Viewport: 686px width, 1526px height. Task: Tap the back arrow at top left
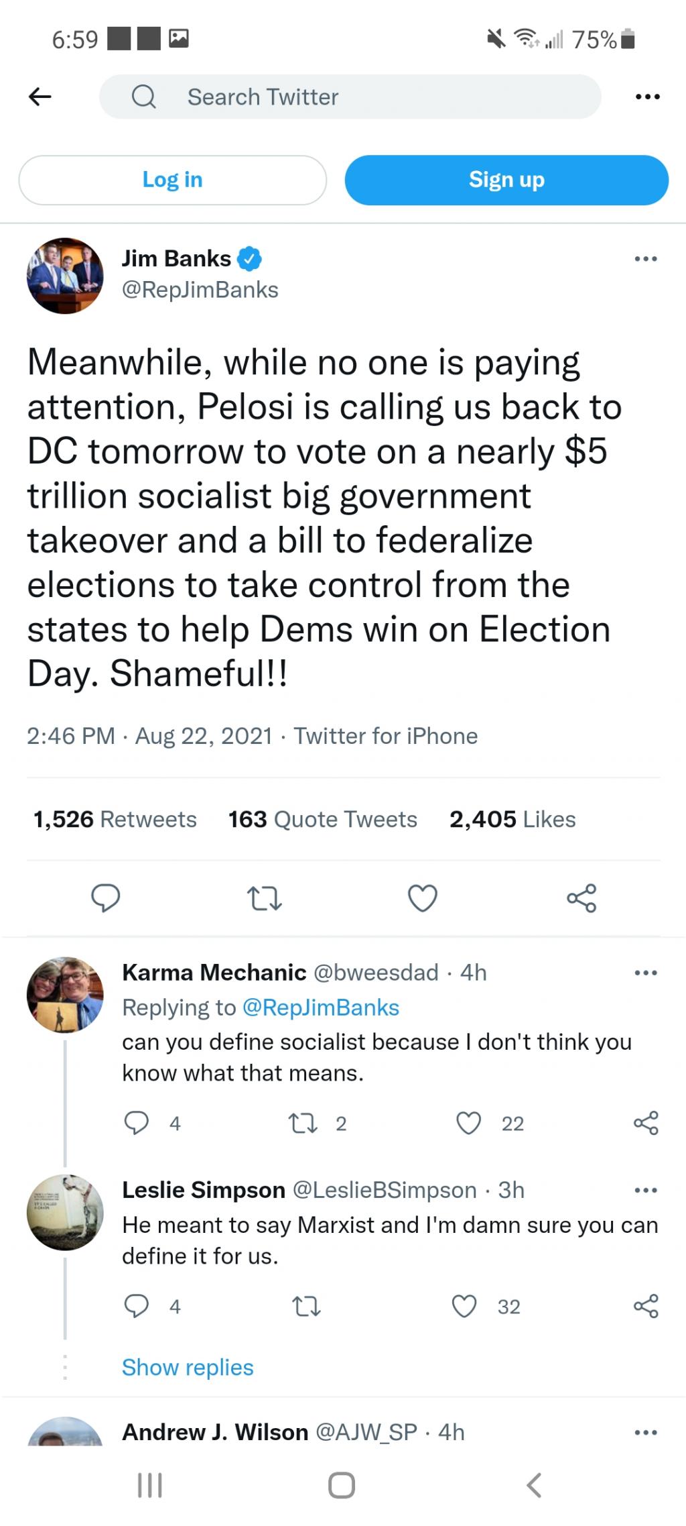point(40,97)
